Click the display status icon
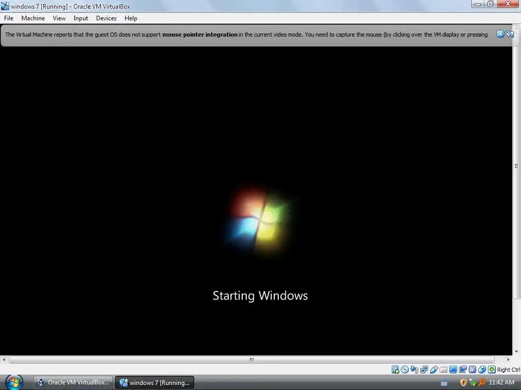The image size is (521, 390). click(x=453, y=370)
